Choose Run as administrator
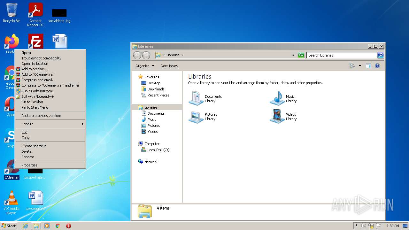This screenshot has width=409, height=230. click(x=50, y=91)
